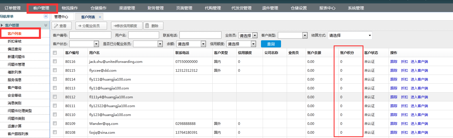Select 偏远查询 in the sidebar
Image resolution: width=453 pixels, height=138 pixels.
[15, 49]
